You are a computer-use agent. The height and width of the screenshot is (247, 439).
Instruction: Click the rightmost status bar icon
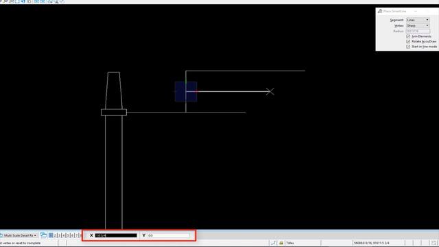434,243
